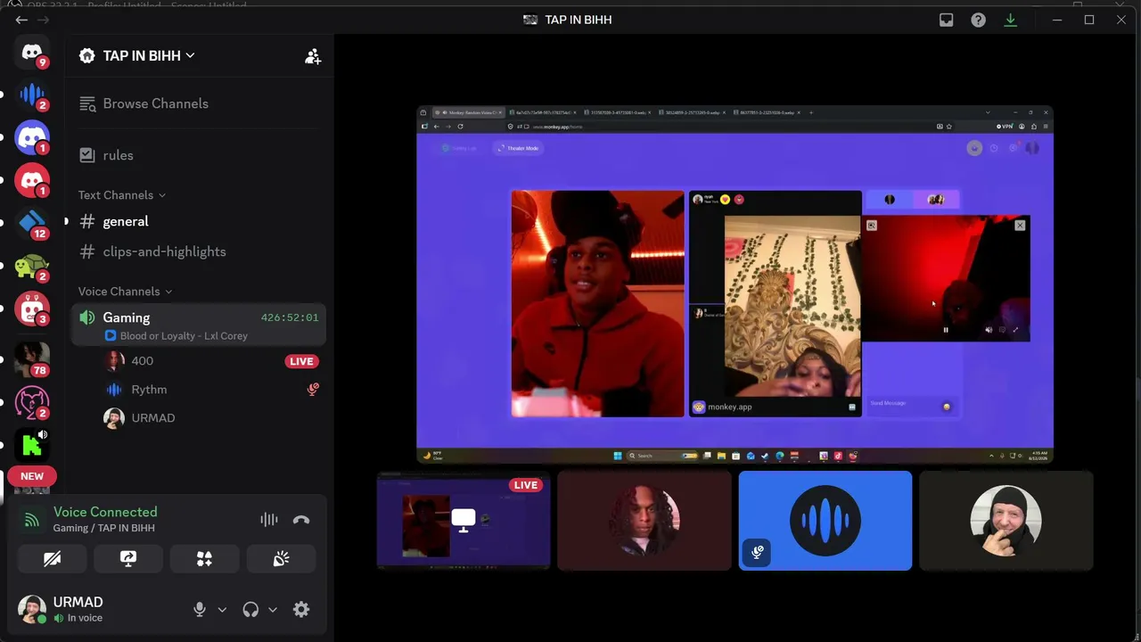
Task: Open Discord direct messages home icon
Action: pyautogui.click(x=32, y=53)
